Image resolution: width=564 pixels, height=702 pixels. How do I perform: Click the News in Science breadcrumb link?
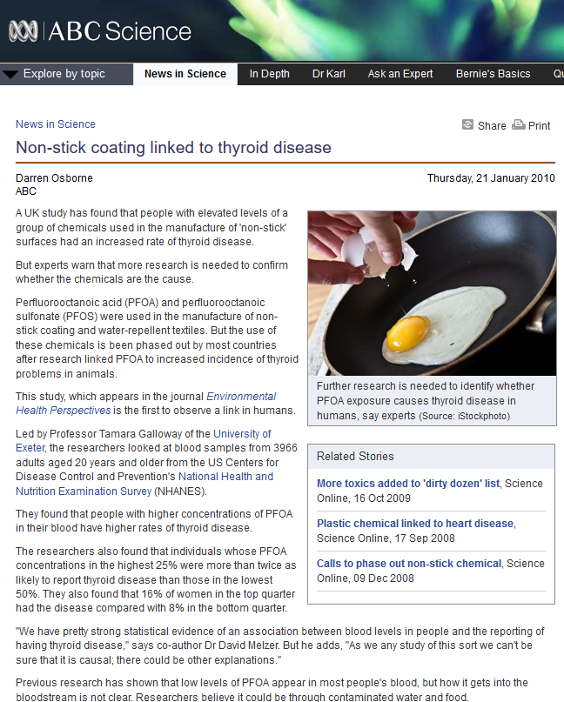56,124
